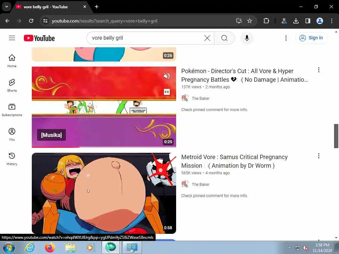Click the browser forward arrow
339x254 pixels.
point(19,21)
